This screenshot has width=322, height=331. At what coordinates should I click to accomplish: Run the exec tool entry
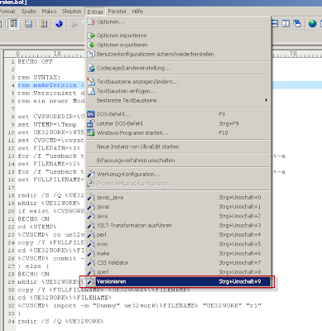179,244
